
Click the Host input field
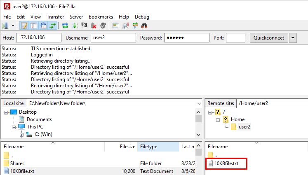point(39,38)
